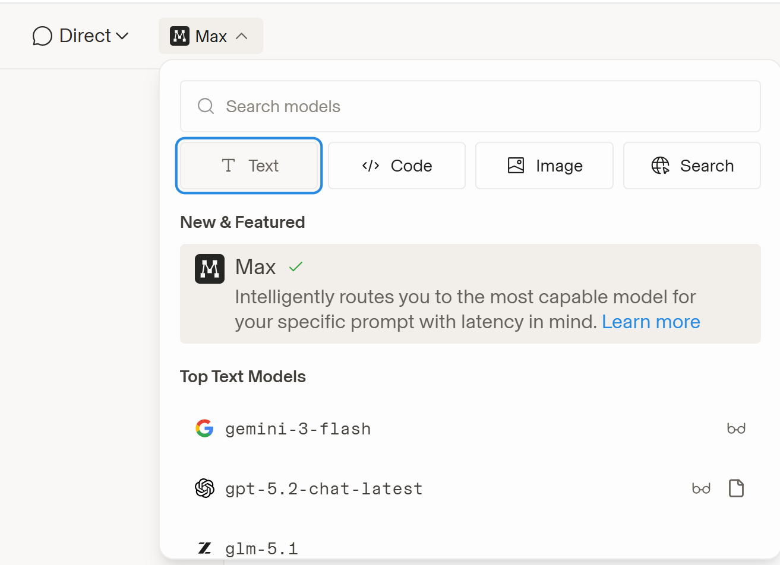Select the Text category tab
The height and width of the screenshot is (565, 780).
point(249,166)
